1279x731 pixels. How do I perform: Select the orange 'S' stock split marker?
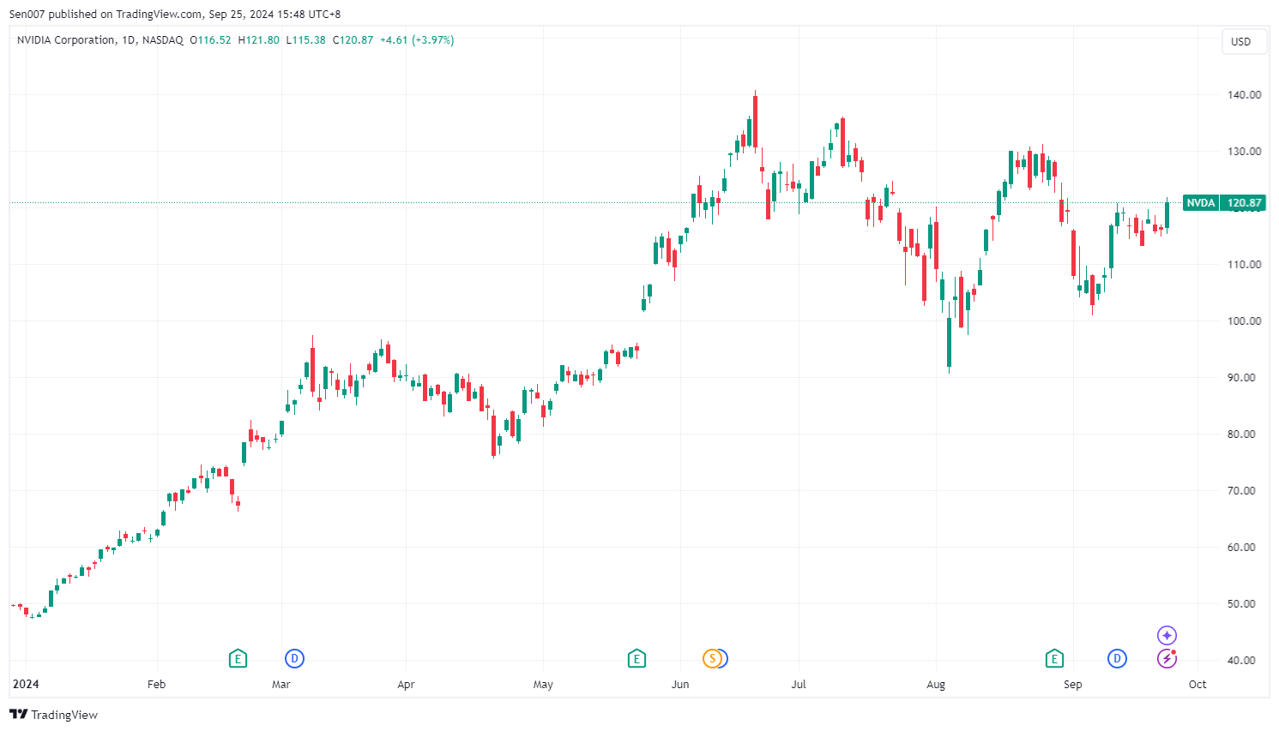[x=711, y=658]
